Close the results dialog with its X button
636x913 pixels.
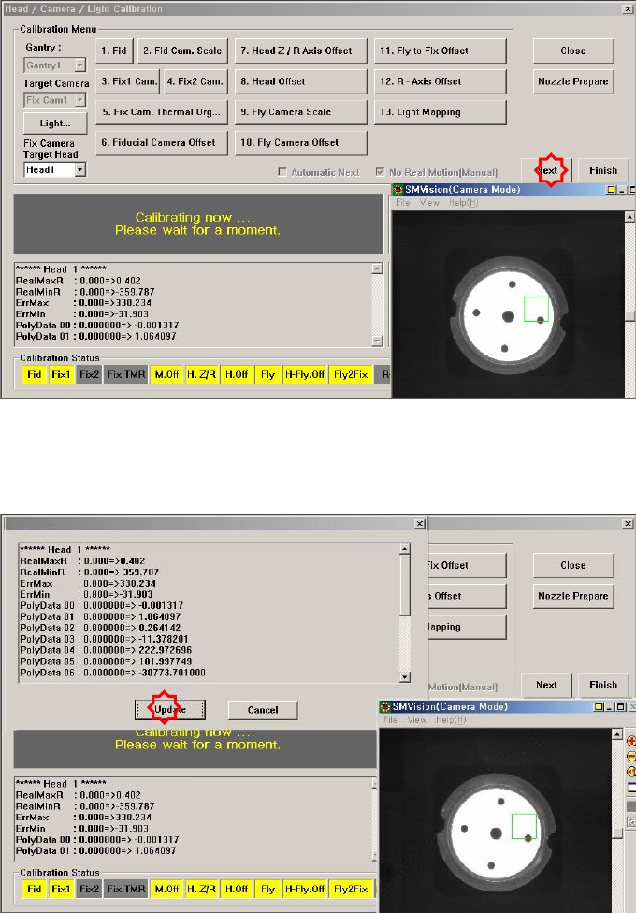(x=420, y=524)
